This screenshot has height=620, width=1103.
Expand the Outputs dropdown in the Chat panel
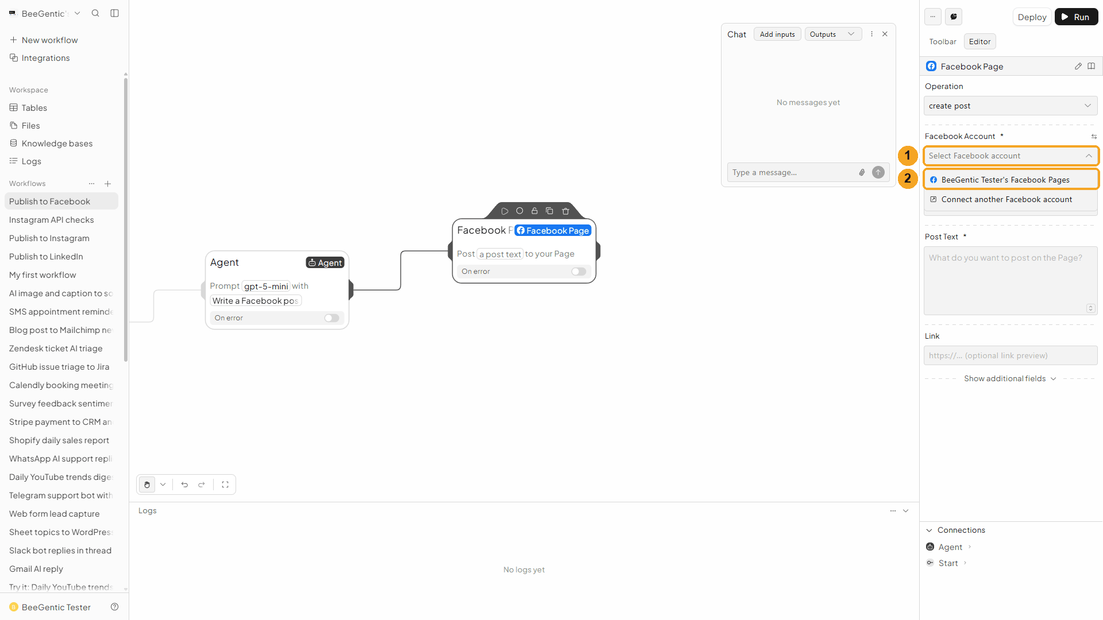click(x=833, y=34)
